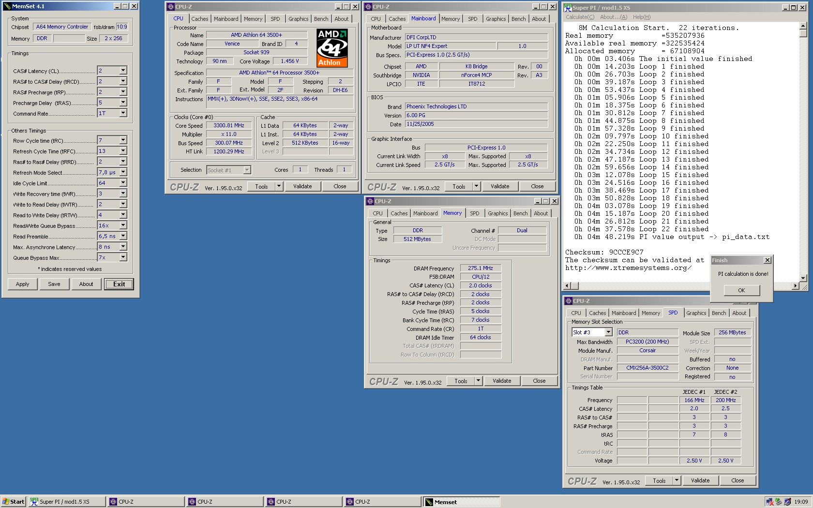The image size is (813, 508).
Task: Click Close in the CPU-Z SPD window
Action: 738,480
